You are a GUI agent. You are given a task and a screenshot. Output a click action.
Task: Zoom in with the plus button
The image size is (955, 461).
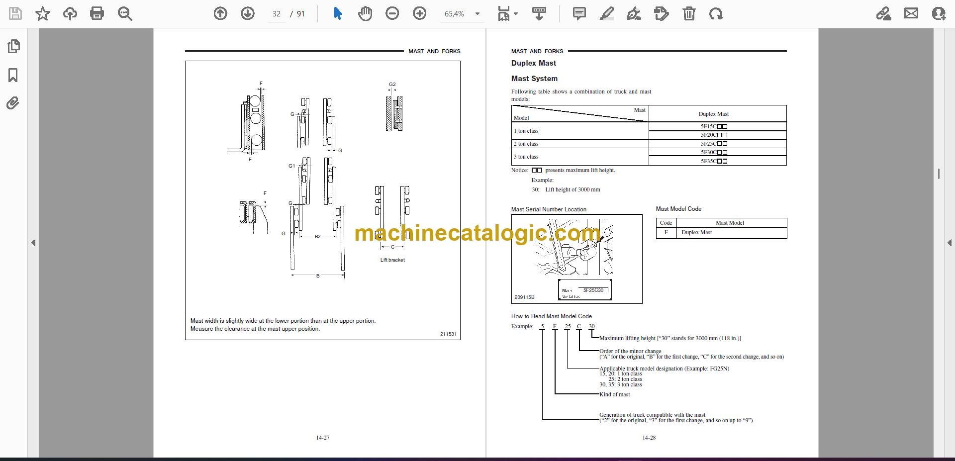pyautogui.click(x=420, y=13)
